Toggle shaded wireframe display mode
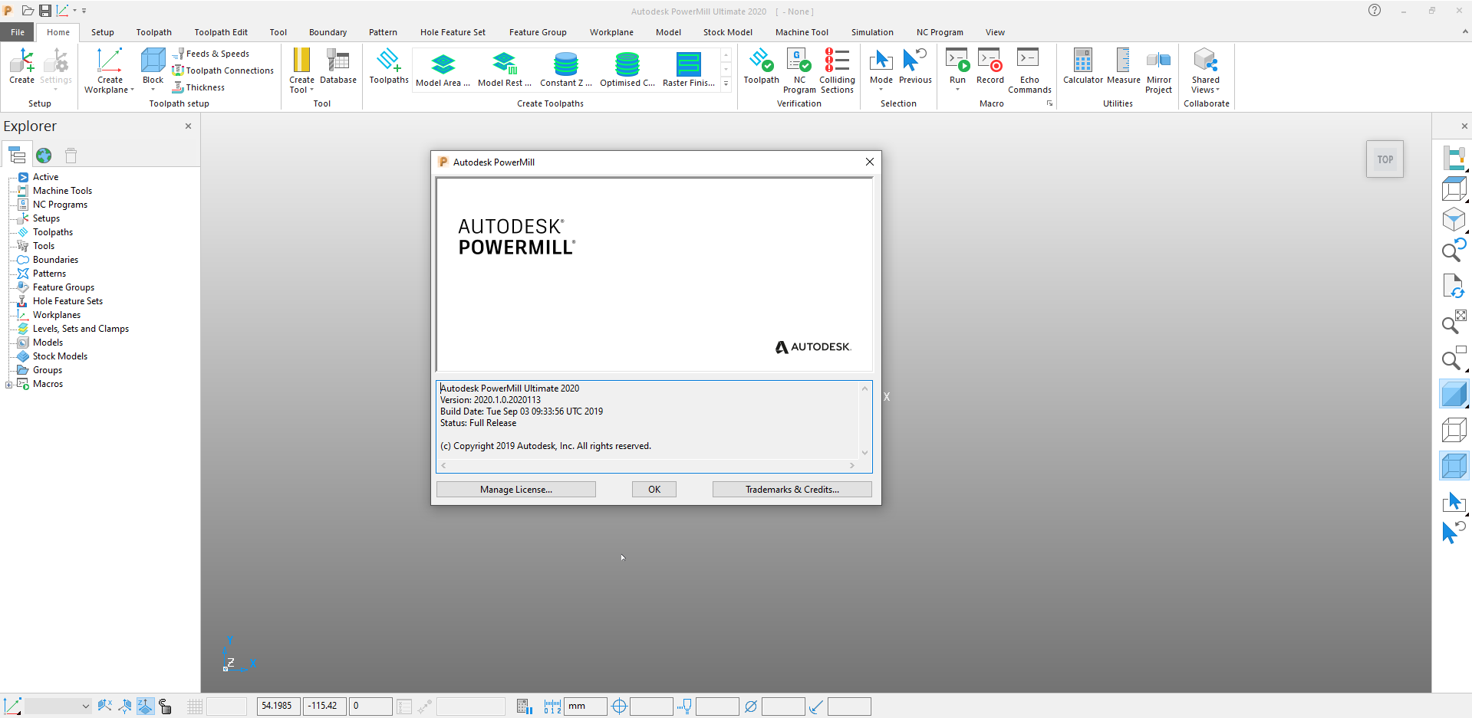This screenshot has height=718, width=1472. coord(1454,465)
